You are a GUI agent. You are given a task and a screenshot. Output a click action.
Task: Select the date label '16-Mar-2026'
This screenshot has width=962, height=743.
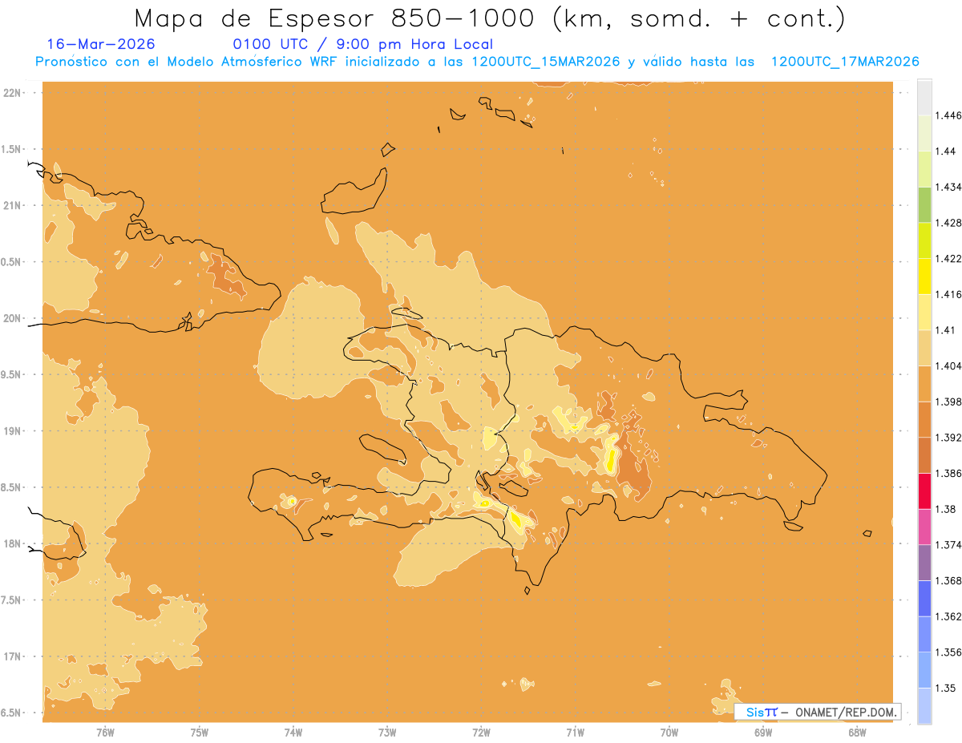tap(101, 44)
